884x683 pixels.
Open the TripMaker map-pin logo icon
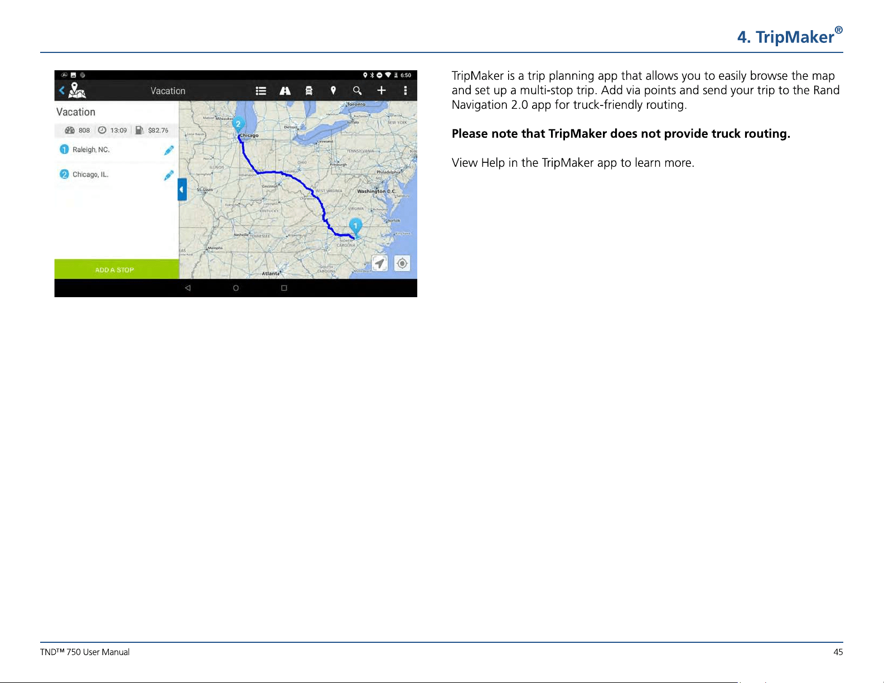[x=77, y=90]
